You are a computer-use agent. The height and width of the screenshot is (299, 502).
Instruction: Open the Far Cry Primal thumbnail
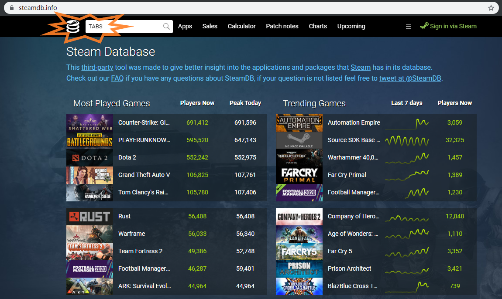pyautogui.click(x=299, y=175)
